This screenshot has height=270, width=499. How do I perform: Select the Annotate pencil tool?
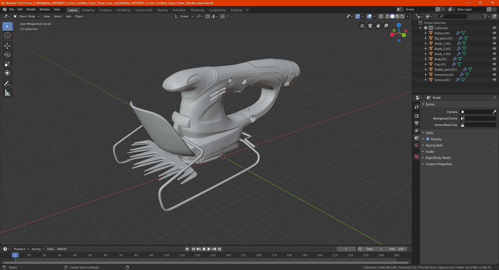pyautogui.click(x=7, y=84)
